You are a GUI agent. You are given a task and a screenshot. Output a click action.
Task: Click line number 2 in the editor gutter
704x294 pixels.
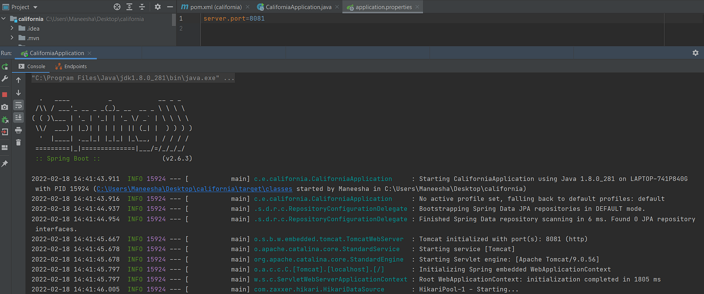(x=181, y=28)
